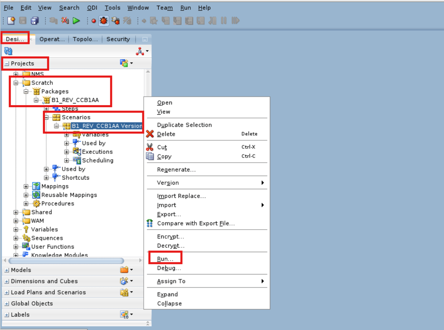Click the green Run arrow in toolbar
This screenshot has width=444, height=330.
pyautogui.click(x=76, y=21)
